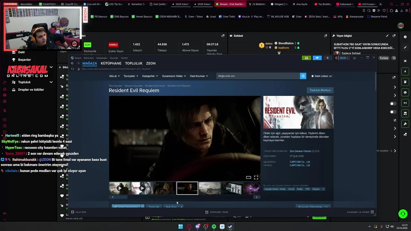The width and height of the screenshot is (411, 231).
Task: Click CAPCOM Co., Ltd. developer link
Action: tap(300, 162)
